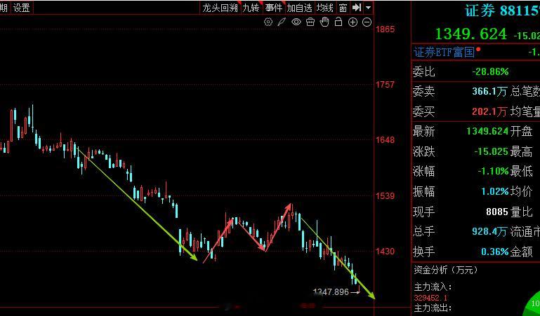Screen dimensions: 540x316
Task: Click the 涨跌 value -15.025
Action: [491, 151]
